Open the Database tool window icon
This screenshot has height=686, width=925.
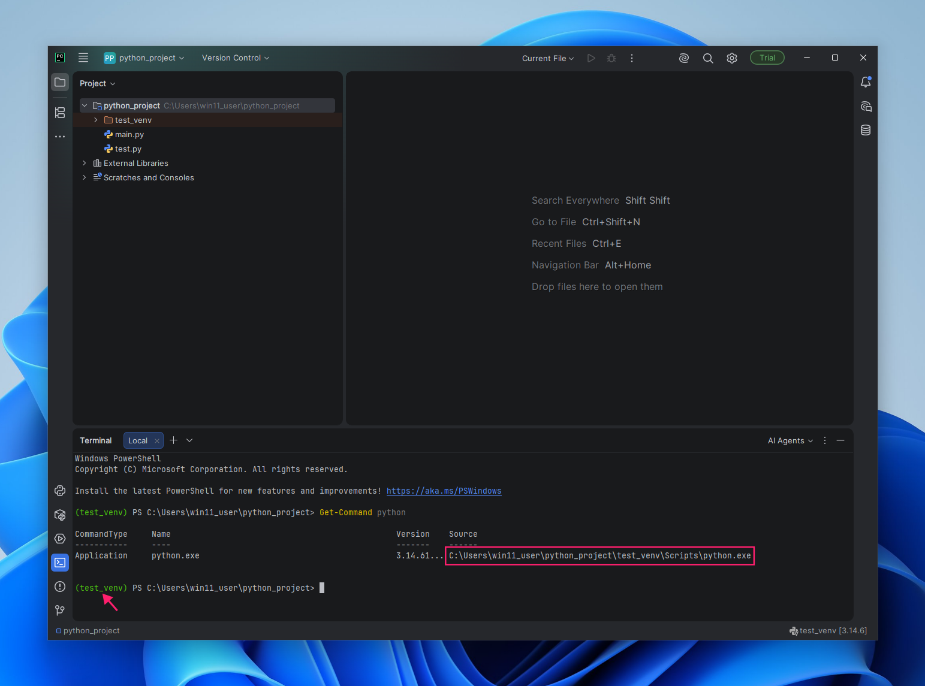coord(866,130)
